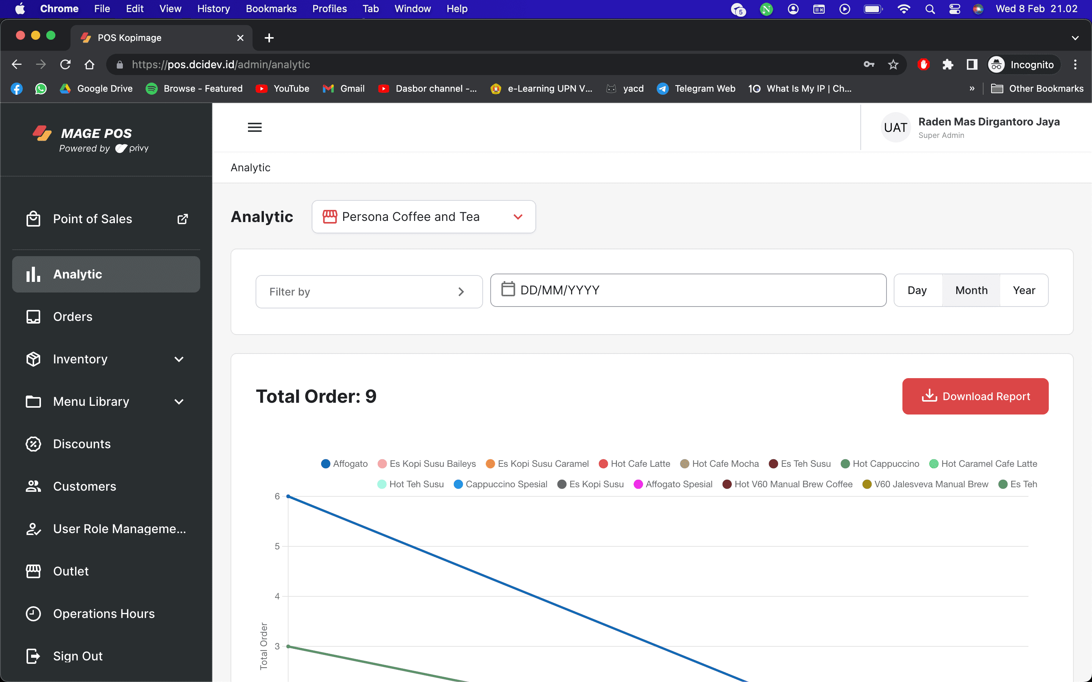Click the Sign Out icon
The width and height of the screenshot is (1092, 682).
pos(33,656)
